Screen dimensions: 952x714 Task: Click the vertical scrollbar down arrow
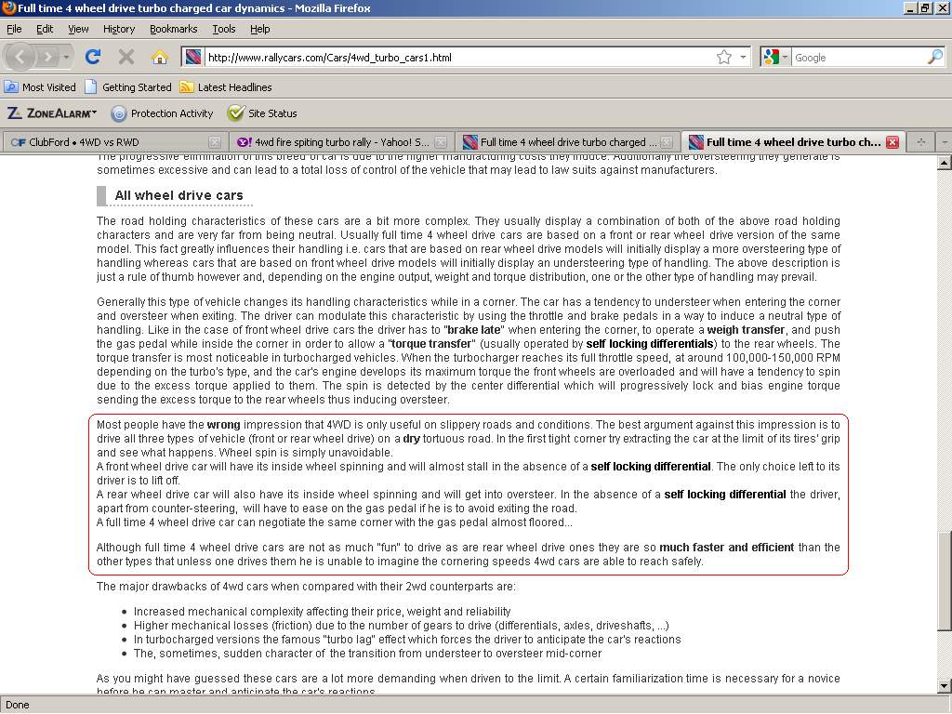click(944, 686)
